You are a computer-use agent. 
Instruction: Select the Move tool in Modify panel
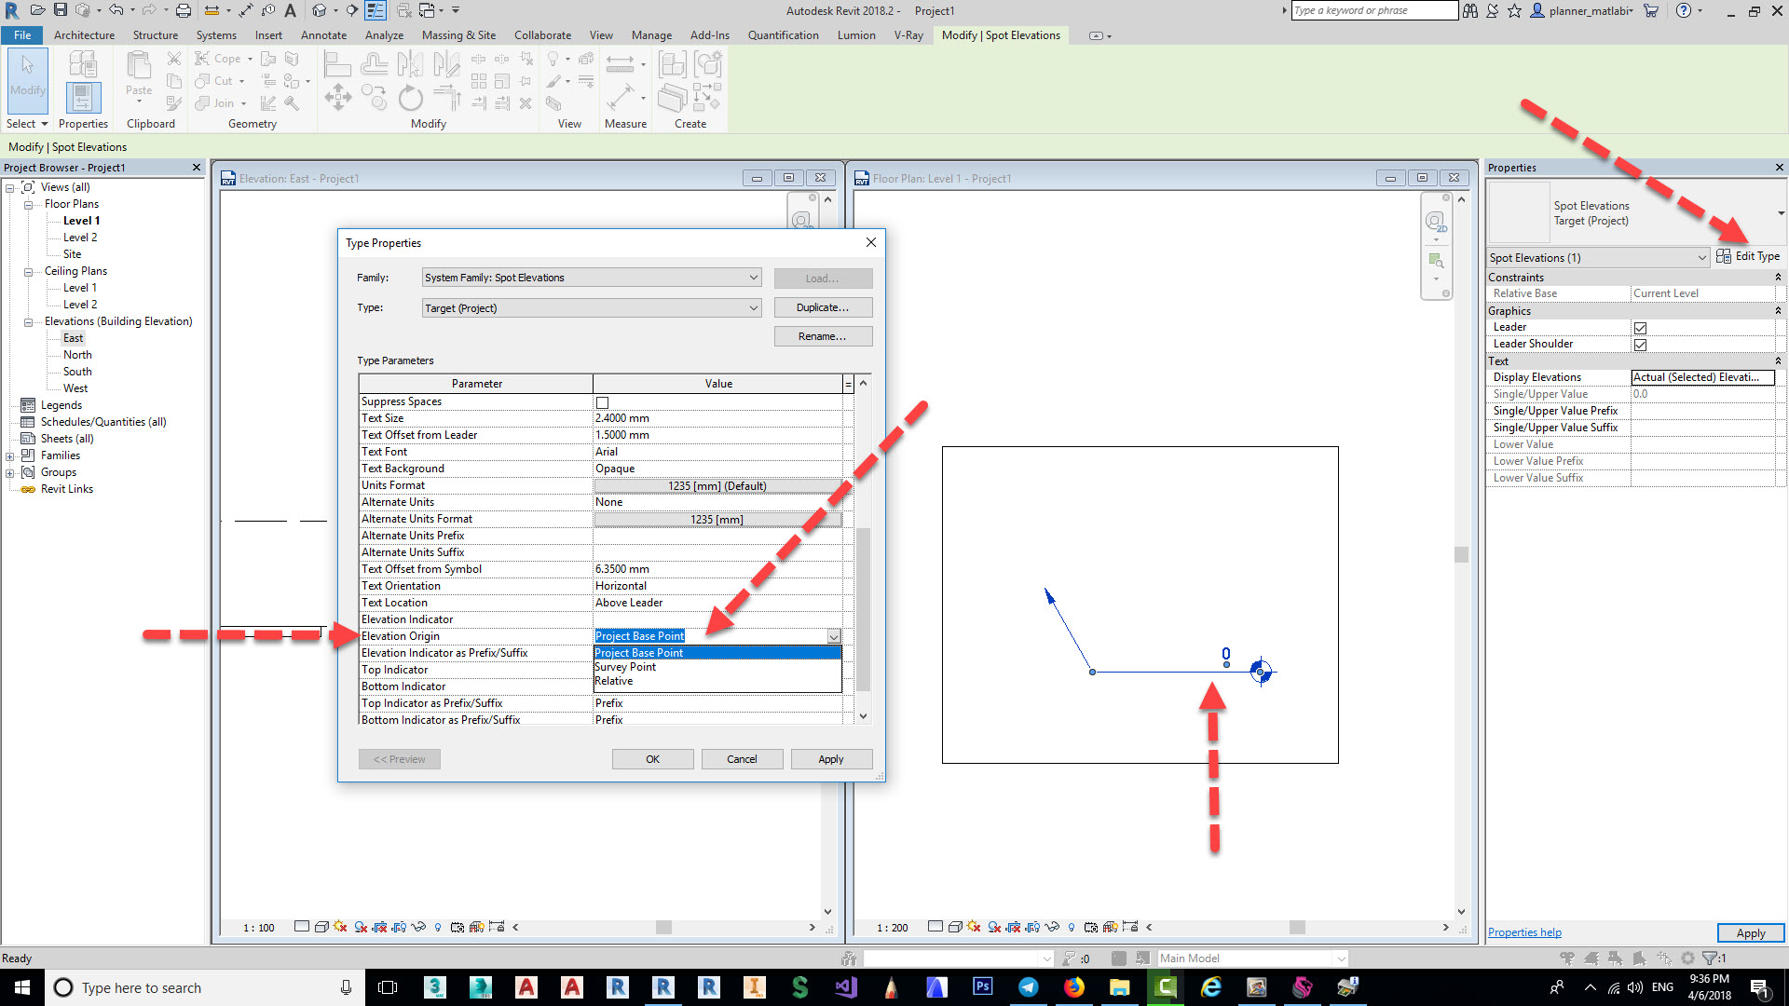337,98
